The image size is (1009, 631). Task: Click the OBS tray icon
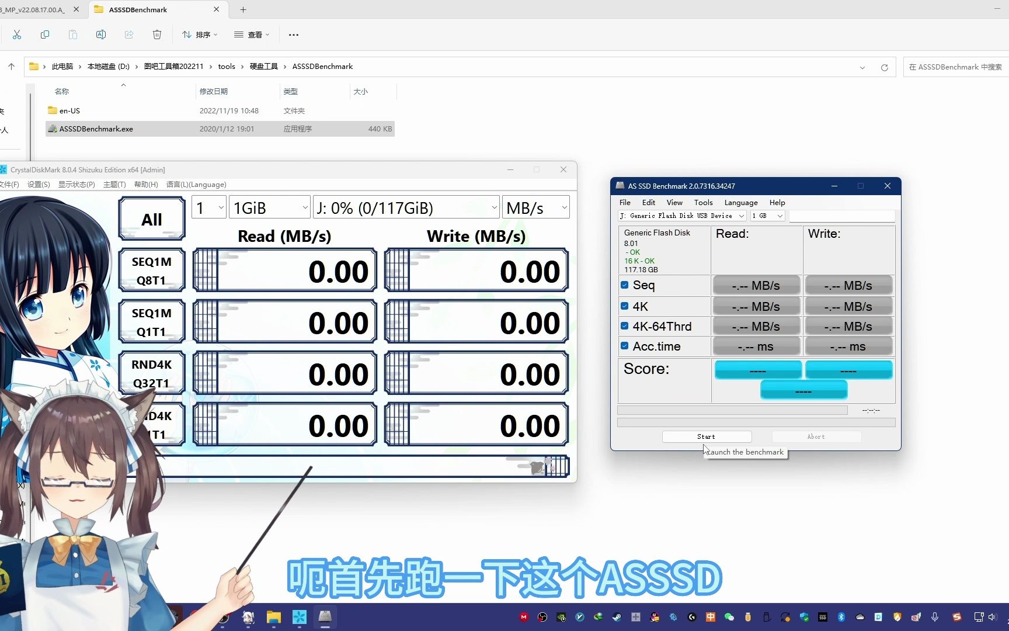542,617
